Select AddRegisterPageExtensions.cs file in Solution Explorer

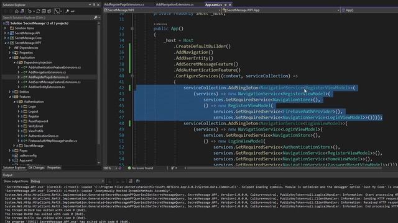49,77
